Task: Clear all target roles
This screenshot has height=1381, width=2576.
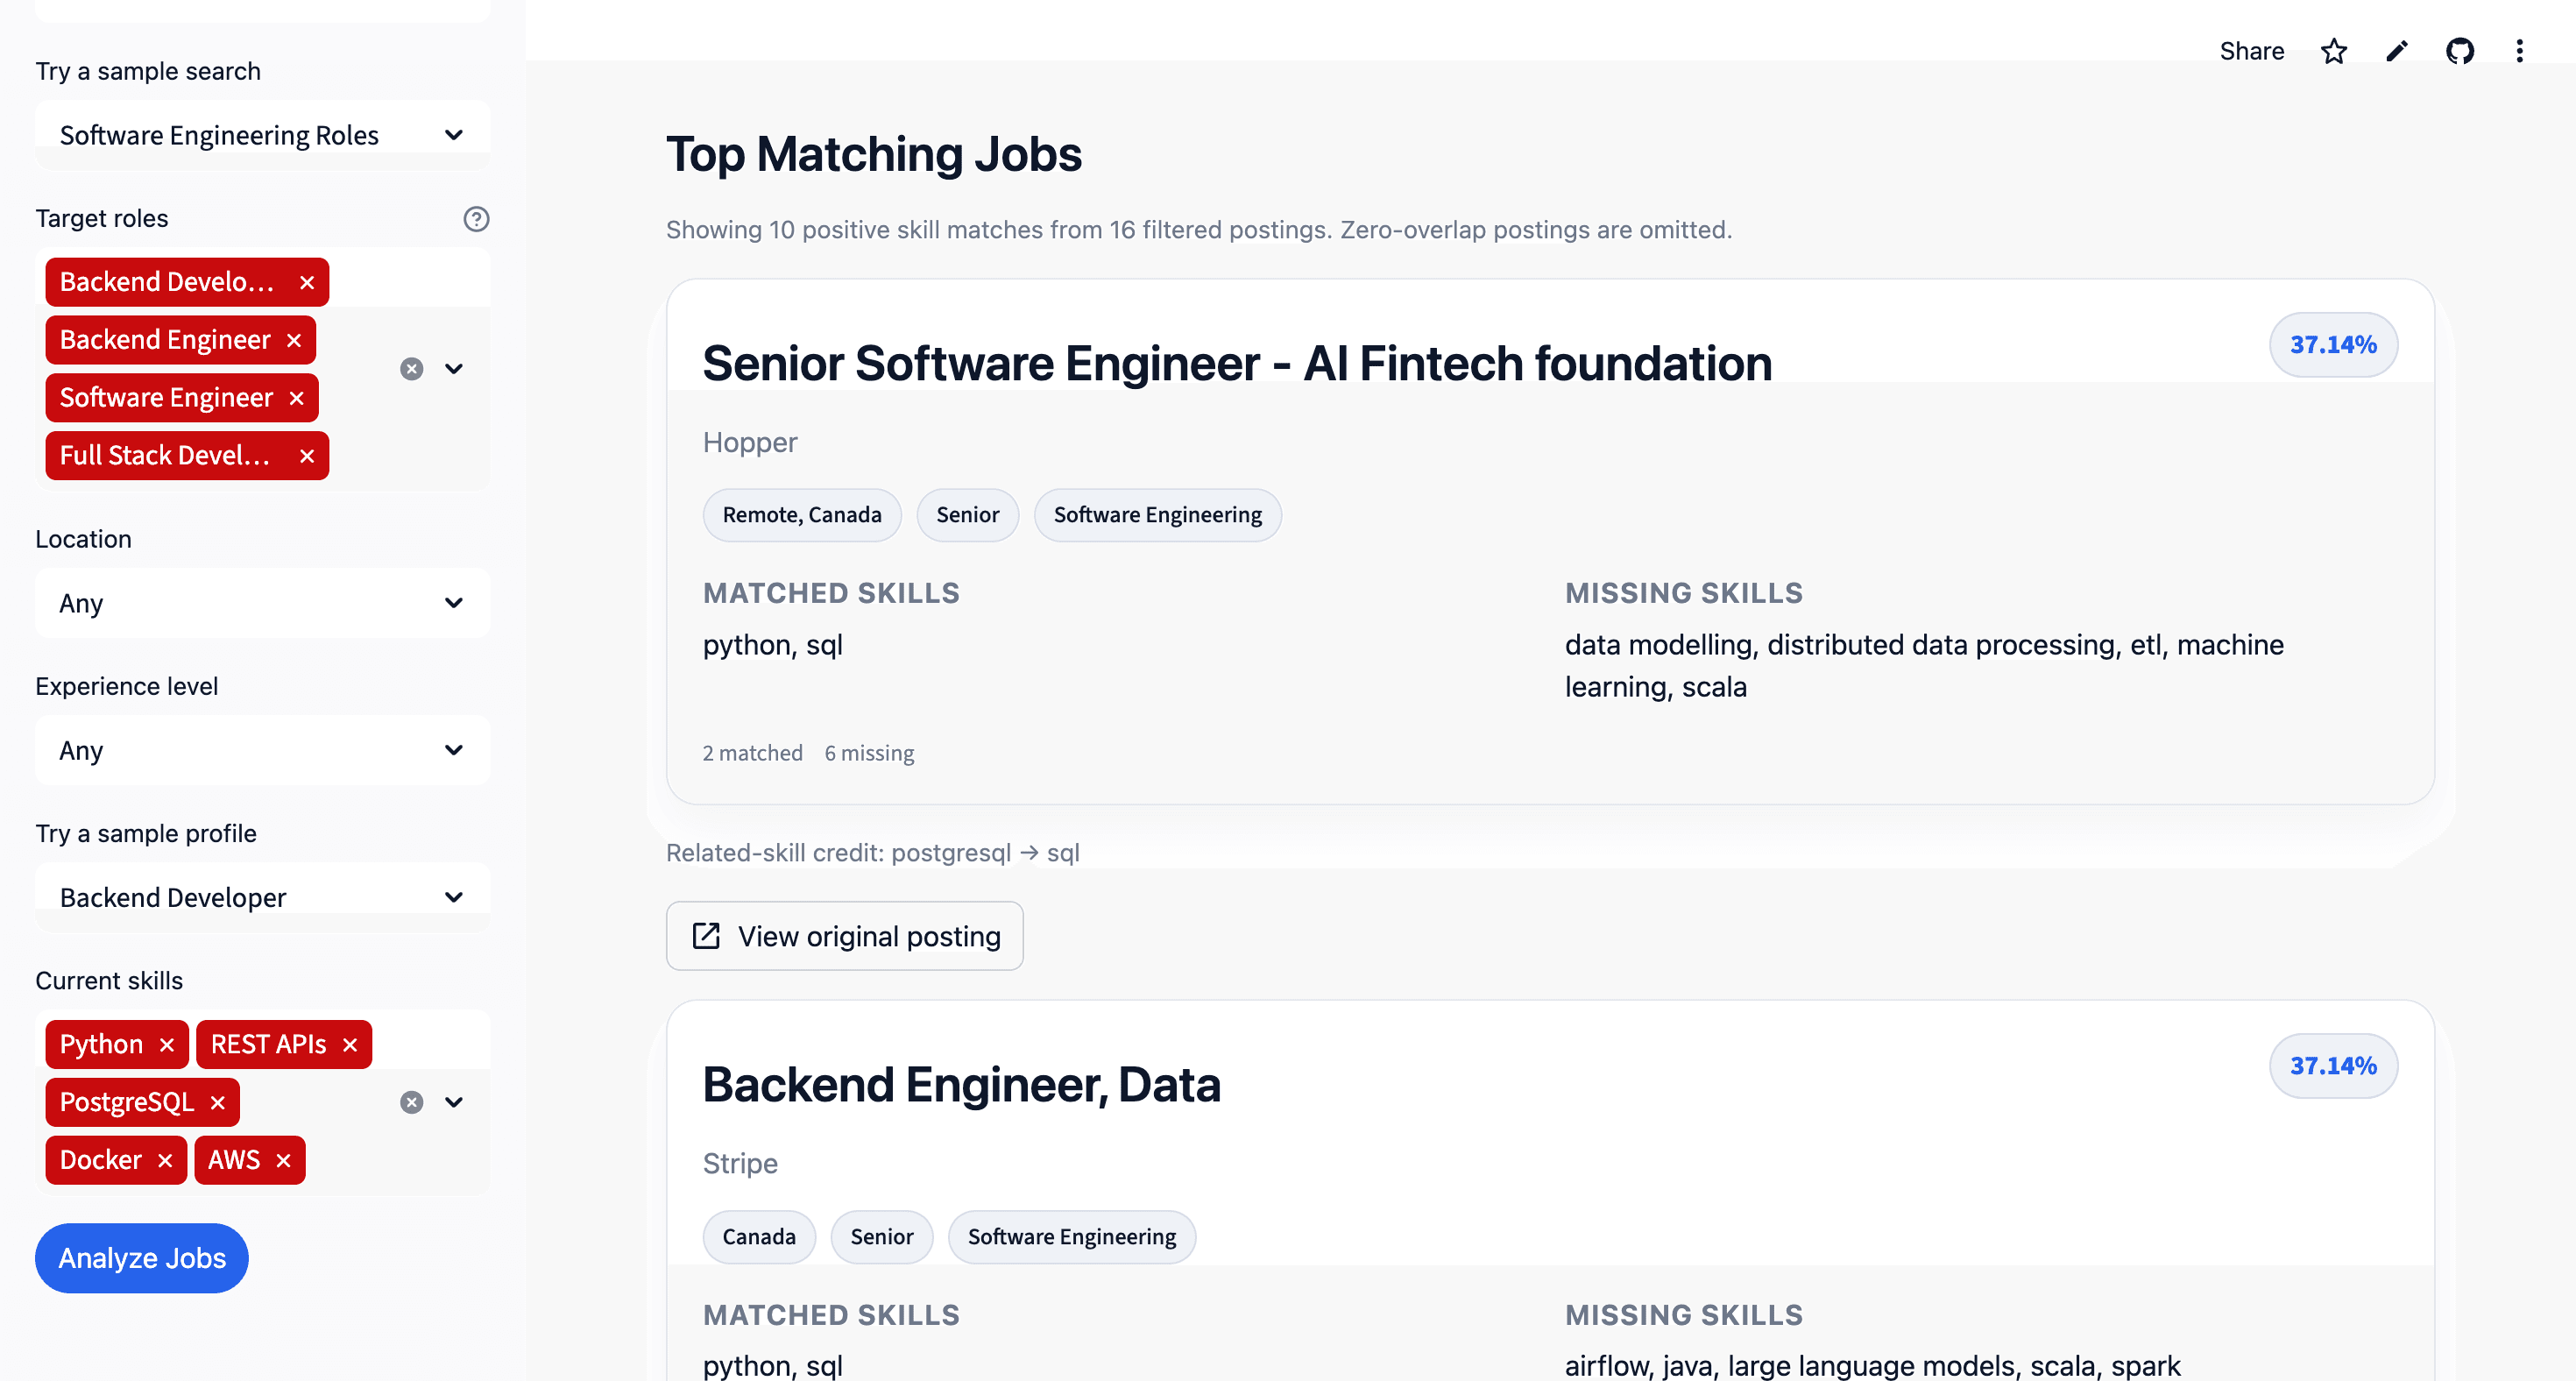Action: pos(411,369)
